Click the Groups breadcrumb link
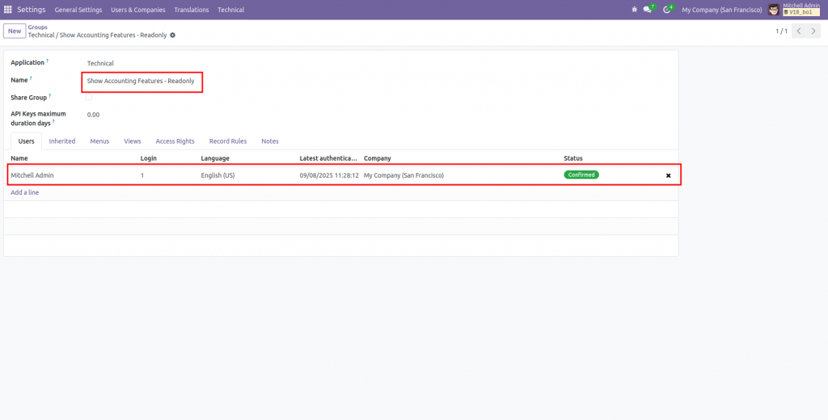This screenshot has height=420, width=828. coord(37,27)
